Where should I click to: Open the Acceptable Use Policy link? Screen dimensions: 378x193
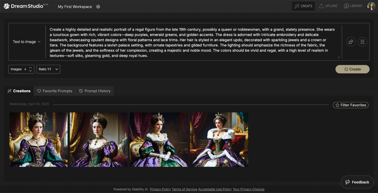click(x=215, y=189)
